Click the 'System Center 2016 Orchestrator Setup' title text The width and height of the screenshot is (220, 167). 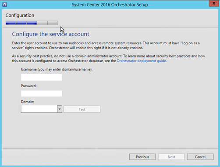point(110,5)
